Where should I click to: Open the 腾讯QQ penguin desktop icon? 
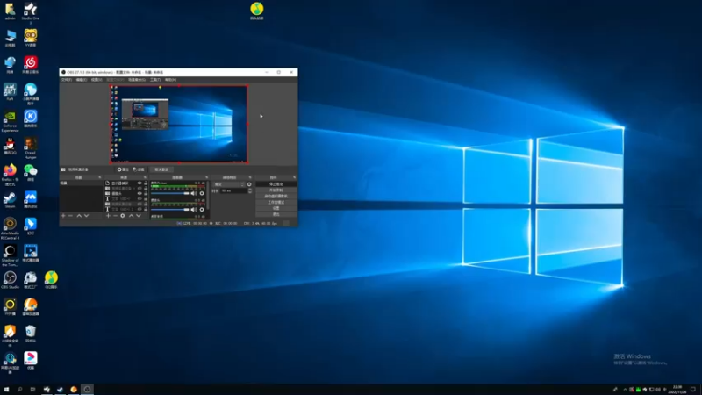click(10, 146)
